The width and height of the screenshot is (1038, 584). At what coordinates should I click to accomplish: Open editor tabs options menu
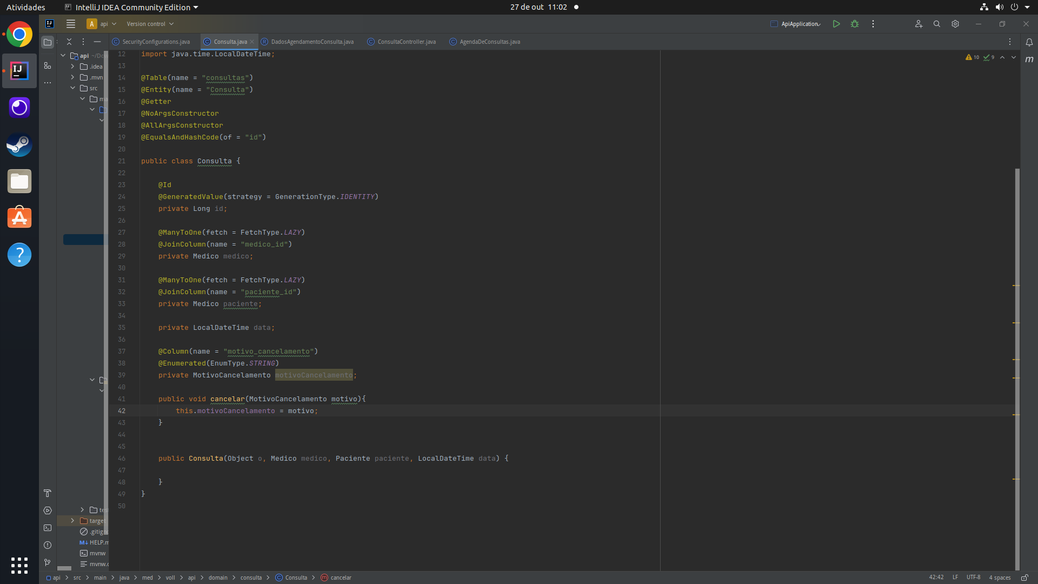tap(1010, 42)
